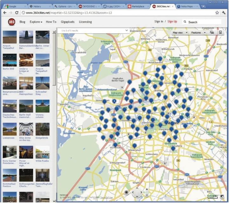Open Chrome wrench settings menu
The image size is (229, 203).
coord(224,13)
